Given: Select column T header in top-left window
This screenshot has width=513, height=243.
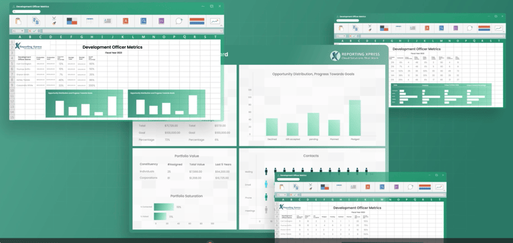Looking at the screenshot, I should tap(215, 37).
